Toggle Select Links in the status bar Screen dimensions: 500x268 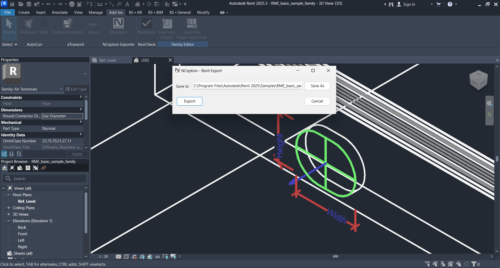coord(427,264)
